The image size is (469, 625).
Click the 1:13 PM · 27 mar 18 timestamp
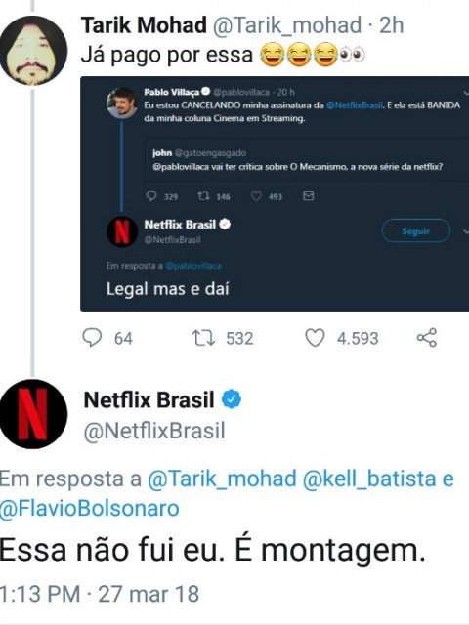(x=100, y=594)
